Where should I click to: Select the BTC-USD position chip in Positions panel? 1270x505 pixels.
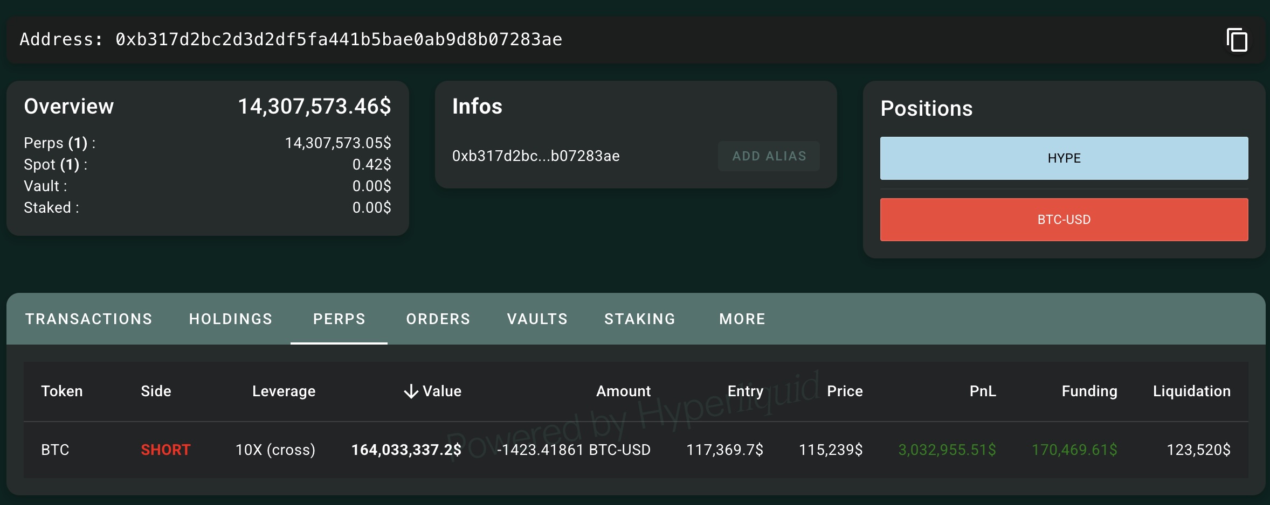1064,219
